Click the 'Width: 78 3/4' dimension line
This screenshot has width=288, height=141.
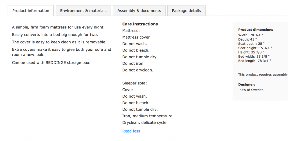[x=250, y=35]
